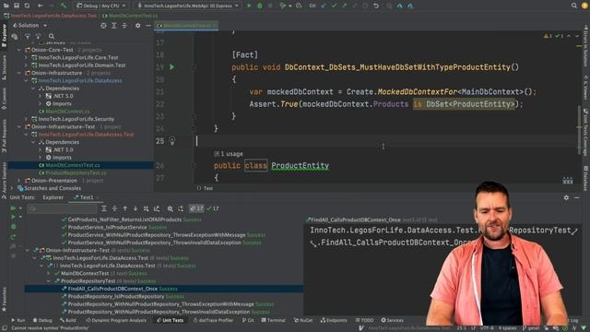Click the '1 usage' code lens link
590x332 pixels.
click(x=231, y=154)
